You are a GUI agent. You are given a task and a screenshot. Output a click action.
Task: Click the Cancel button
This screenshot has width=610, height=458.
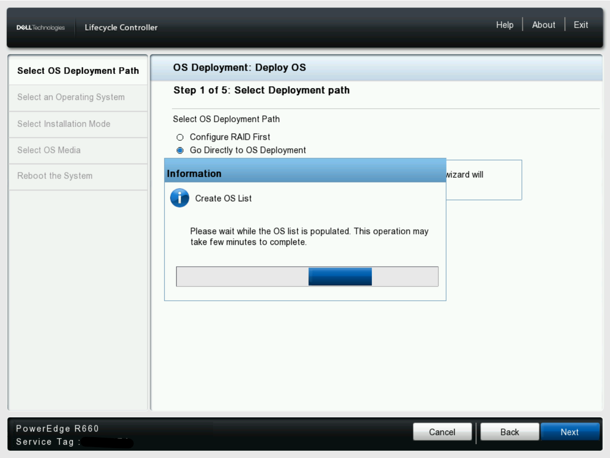tap(442, 432)
